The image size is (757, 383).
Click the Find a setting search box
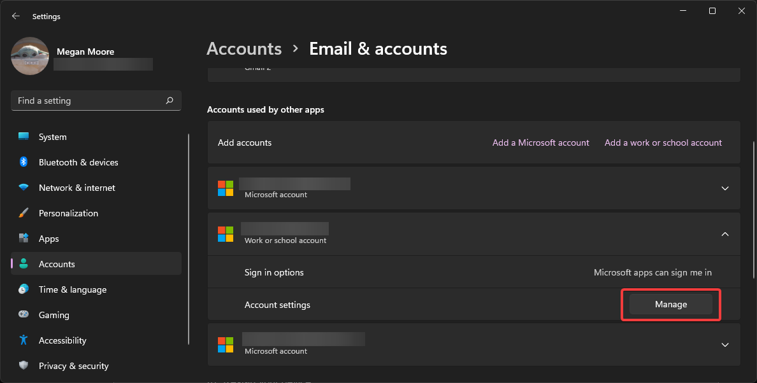tap(89, 101)
